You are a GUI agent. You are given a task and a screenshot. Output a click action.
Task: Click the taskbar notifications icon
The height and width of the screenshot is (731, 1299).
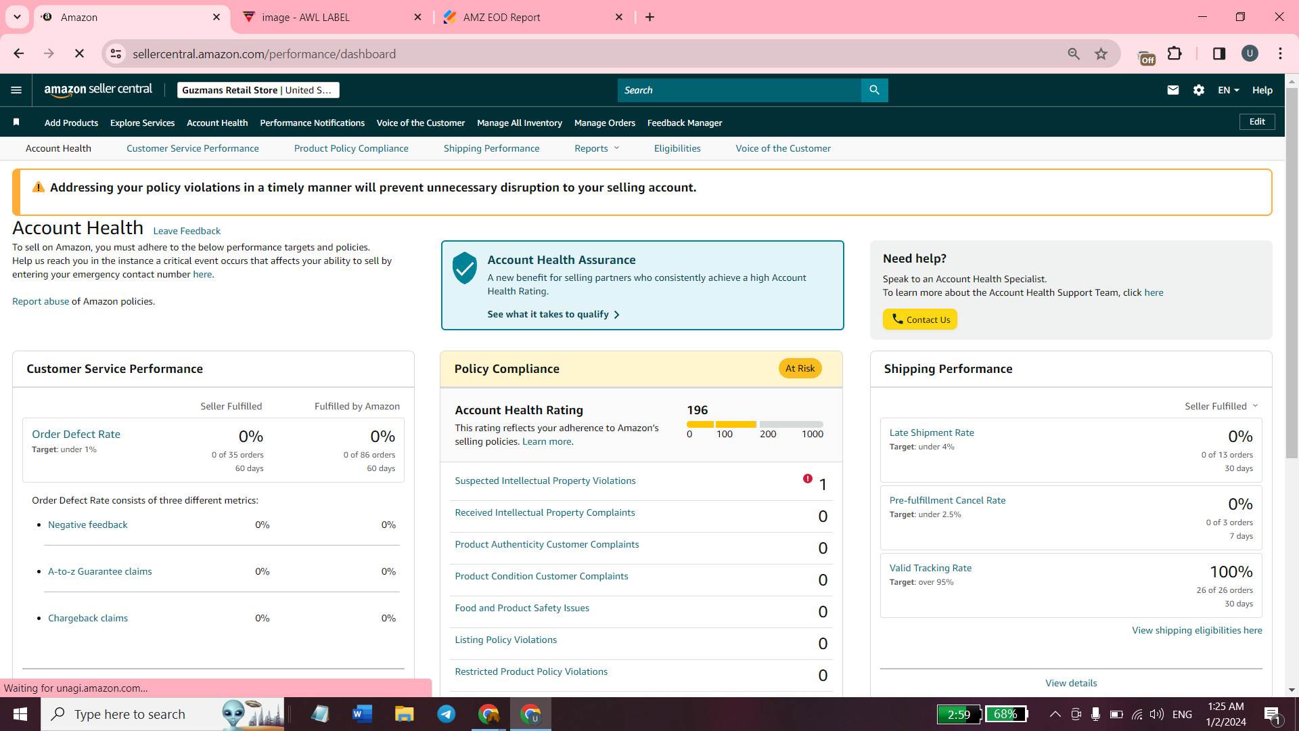[1272, 715]
